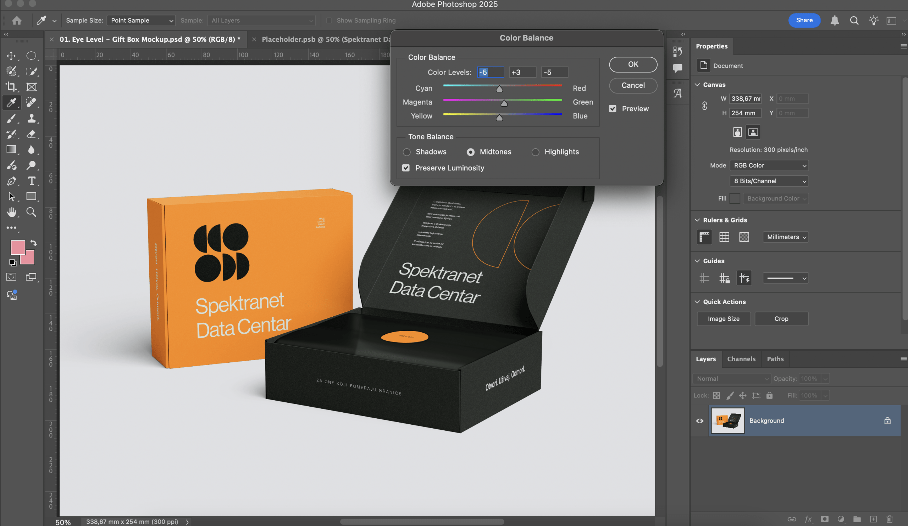This screenshot has height=526, width=908.
Task: Toggle the Preview checkbox
Action: [x=613, y=109]
